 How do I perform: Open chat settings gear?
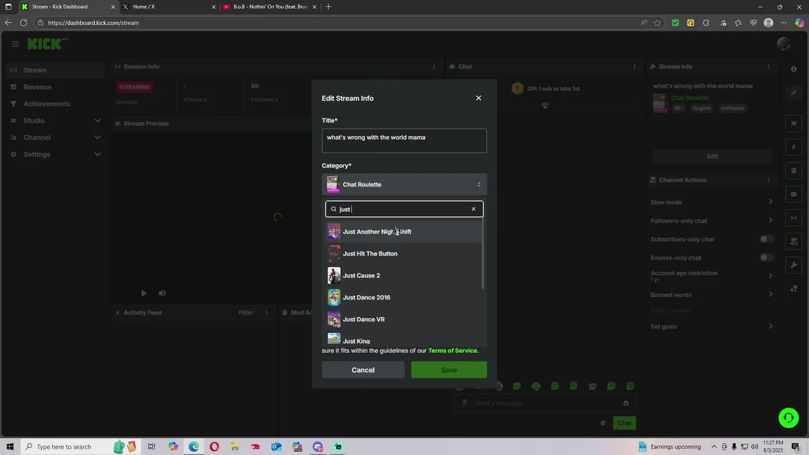click(603, 423)
